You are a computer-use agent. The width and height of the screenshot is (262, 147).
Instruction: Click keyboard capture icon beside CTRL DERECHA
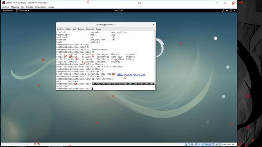tap(220, 144)
